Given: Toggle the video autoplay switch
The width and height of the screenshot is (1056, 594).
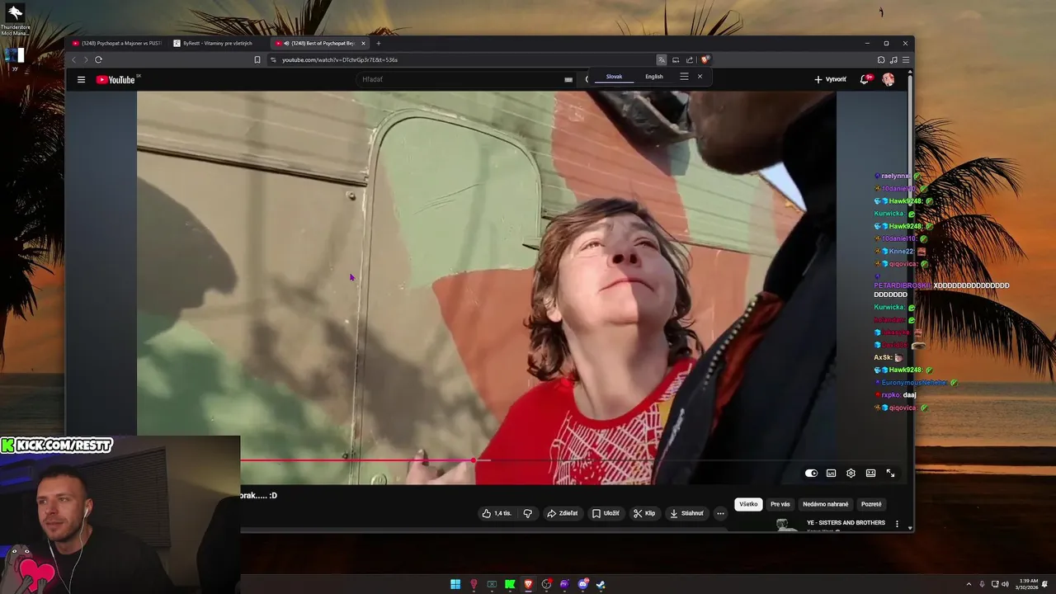Looking at the screenshot, I should click(812, 474).
